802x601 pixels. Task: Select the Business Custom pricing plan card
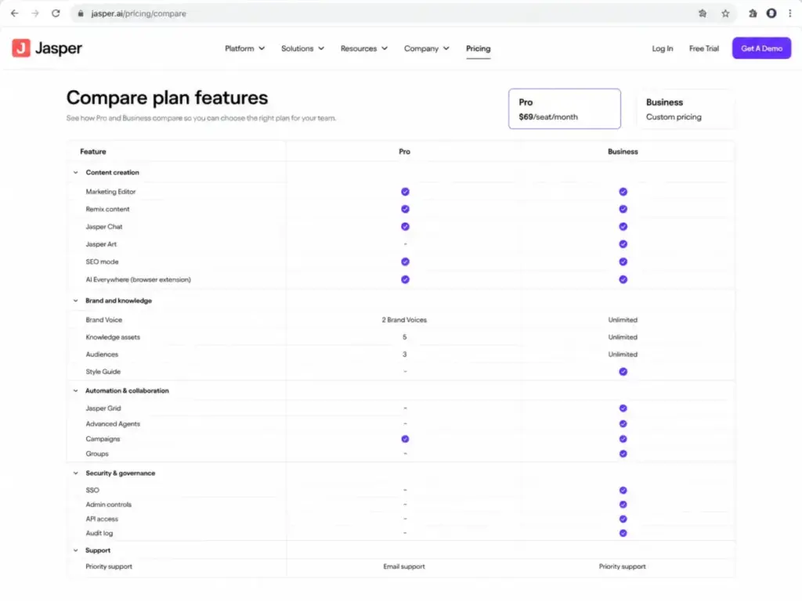point(685,109)
